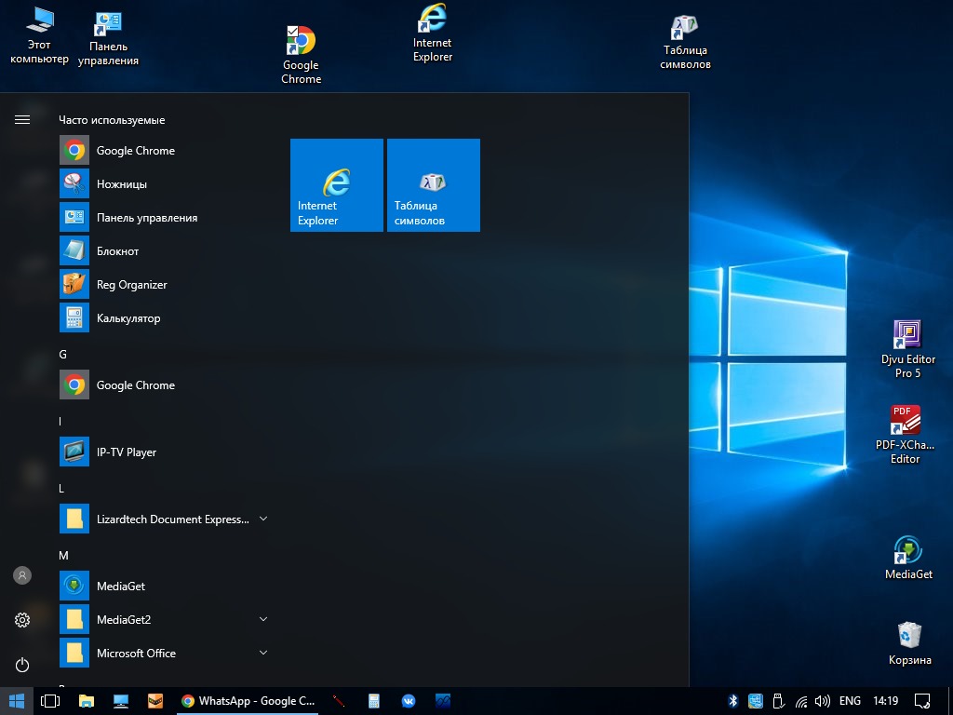Open Google Chrome in frequently used list
This screenshot has height=715, width=953.
(164, 151)
